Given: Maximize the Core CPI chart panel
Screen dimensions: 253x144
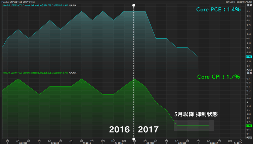Looking at the screenshot, I should click(248, 72).
